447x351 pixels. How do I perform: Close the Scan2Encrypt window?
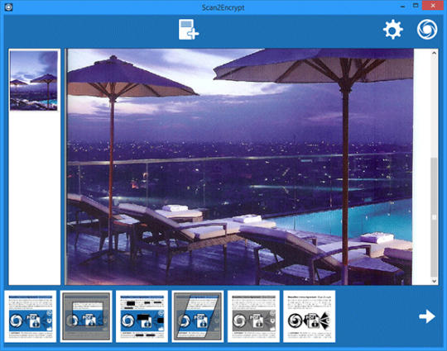click(433, 6)
